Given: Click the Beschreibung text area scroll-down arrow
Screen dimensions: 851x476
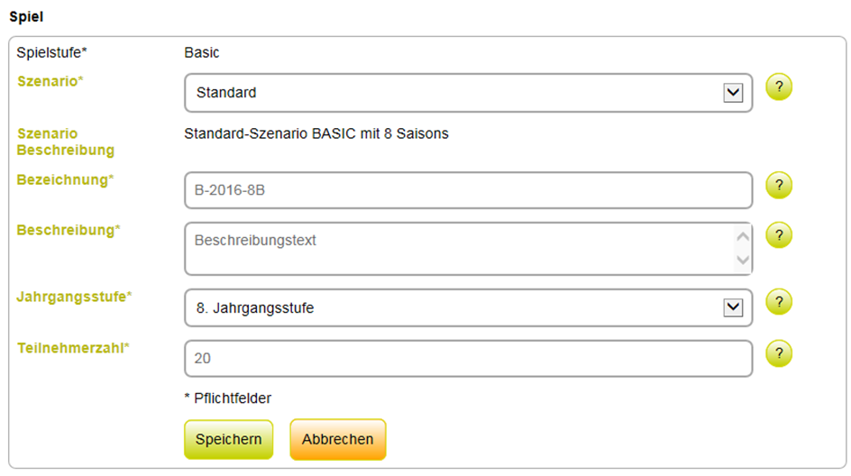Looking at the screenshot, I should click(x=743, y=260).
